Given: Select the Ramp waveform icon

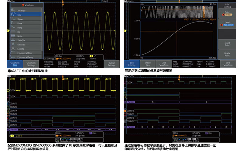Looking at the screenshot, I should tap(13, 27).
